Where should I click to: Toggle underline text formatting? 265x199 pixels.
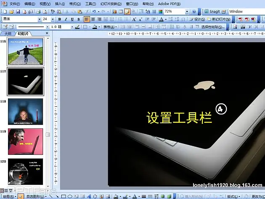click(72, 19)
